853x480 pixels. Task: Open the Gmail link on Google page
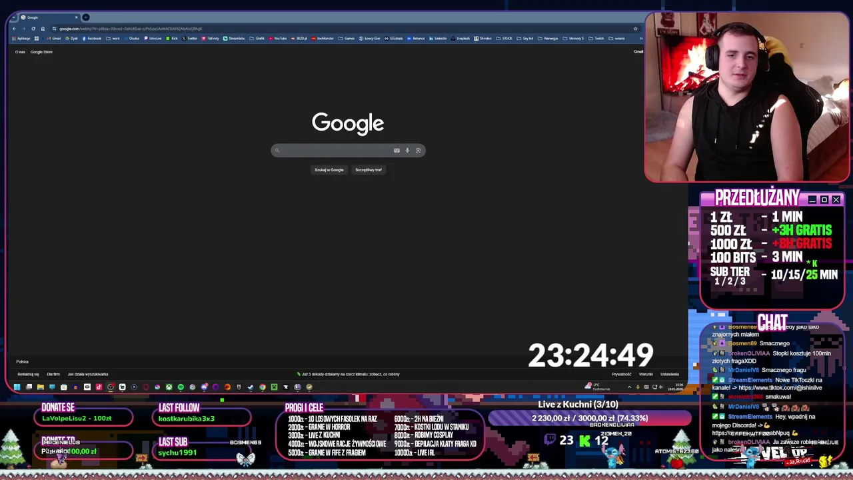coord(638,52)
